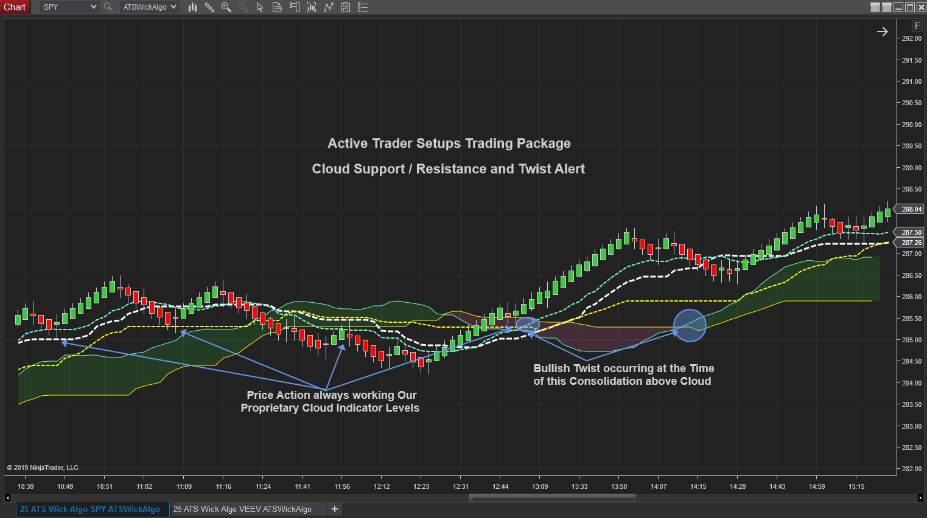The width and height of the screenshot is (927, 518).
Task: Activate the Cursor pointer tool
Action: (x=259, y=7)
